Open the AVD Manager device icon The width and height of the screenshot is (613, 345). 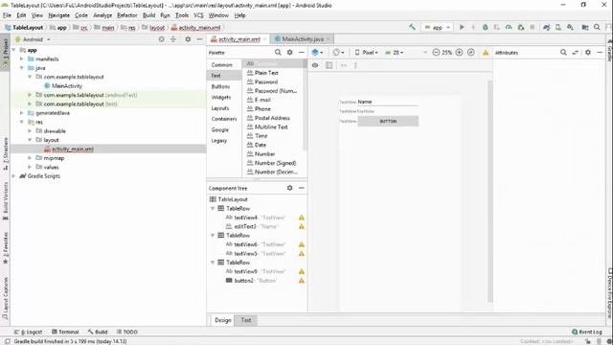[x=558, y=28]
